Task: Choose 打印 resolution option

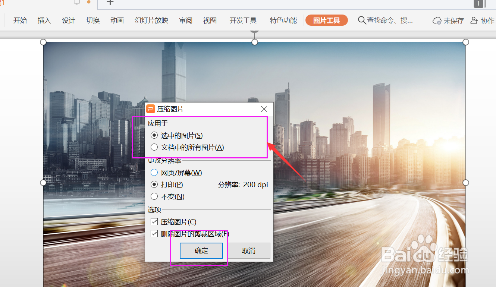Action: [x=167, y=184]
